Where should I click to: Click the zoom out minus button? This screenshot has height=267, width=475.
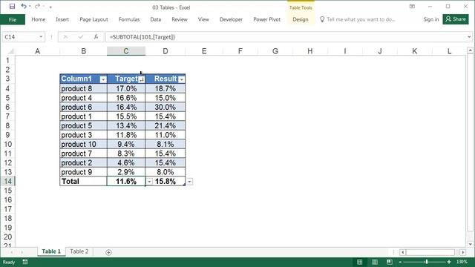pos(400,262)
